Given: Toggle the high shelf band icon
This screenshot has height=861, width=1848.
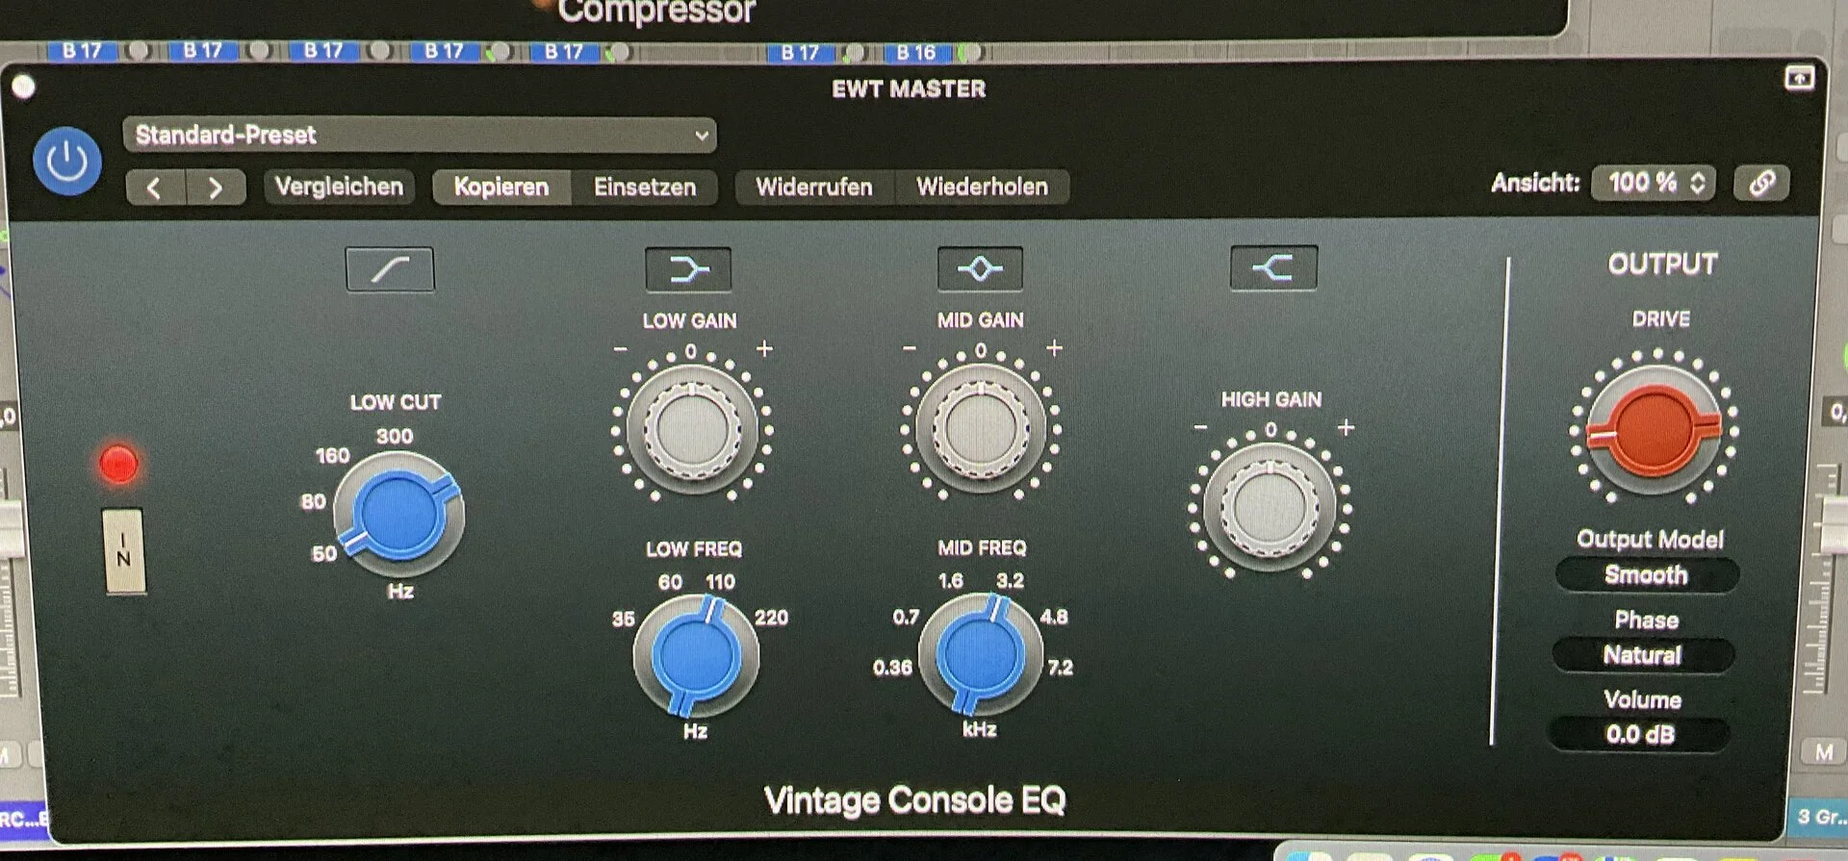Looking at the screenshot, I should pos(1273,267).
